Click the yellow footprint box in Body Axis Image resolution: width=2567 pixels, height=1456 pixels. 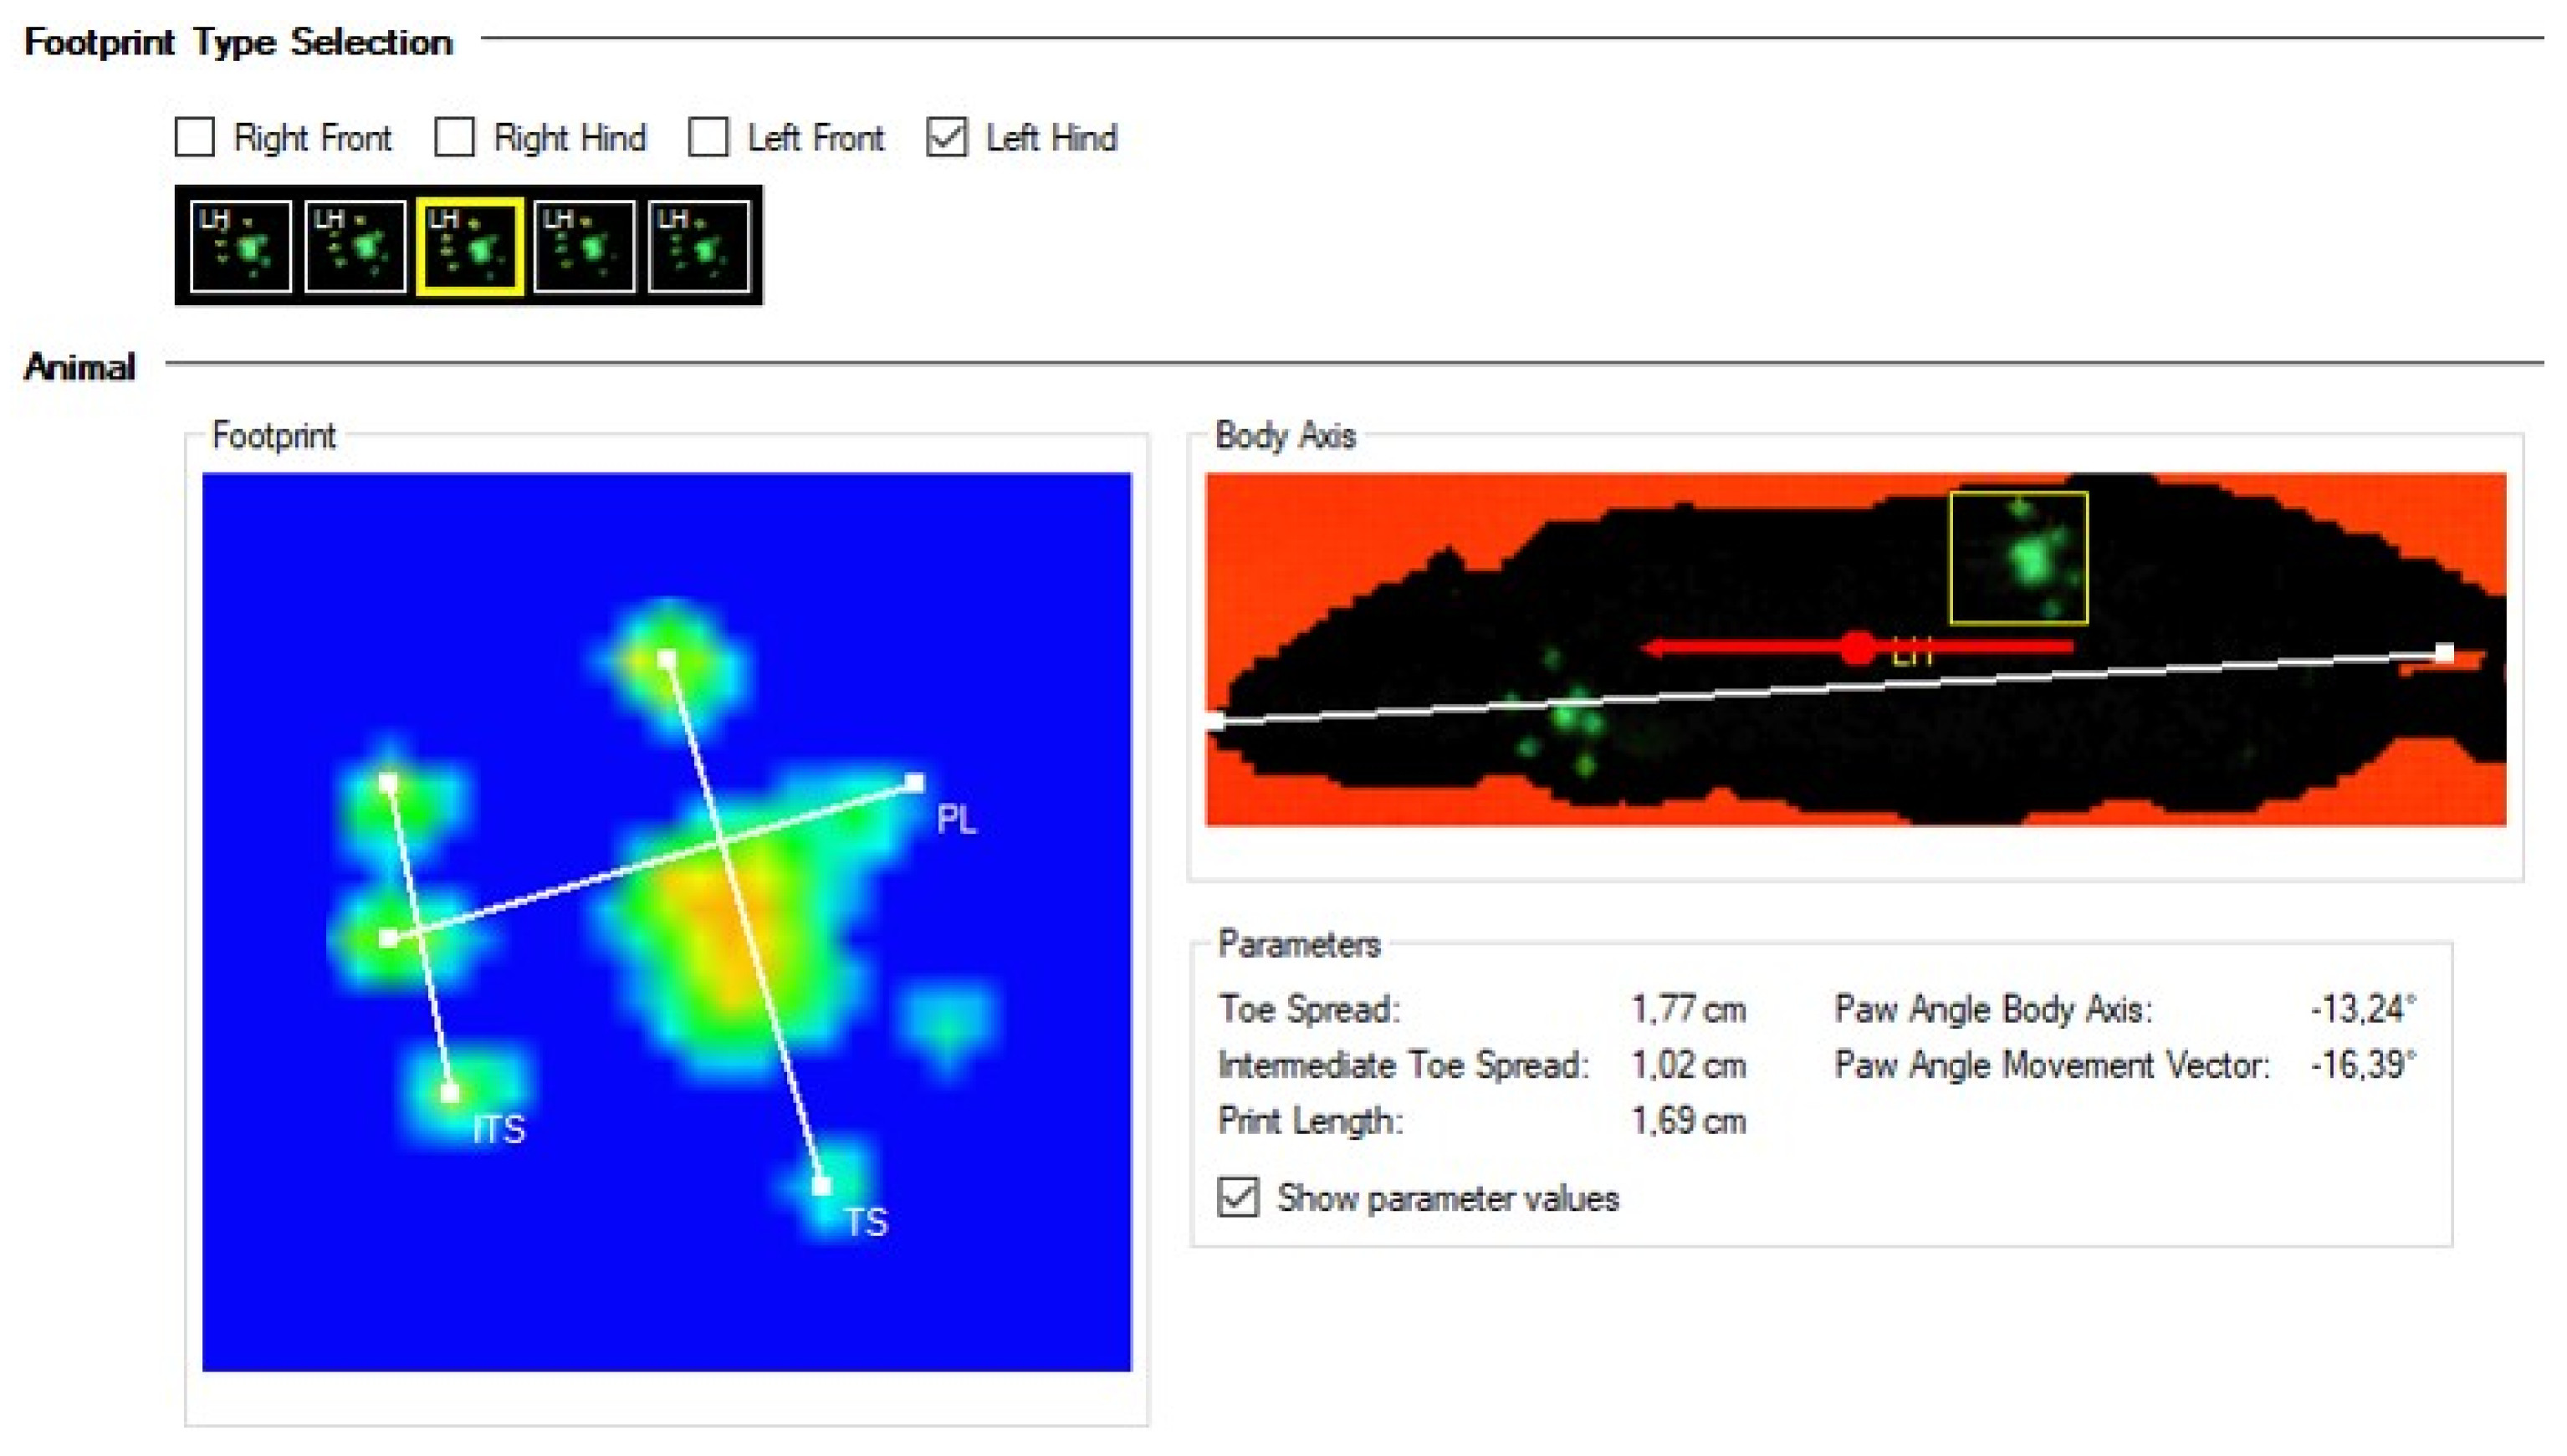2018,558
